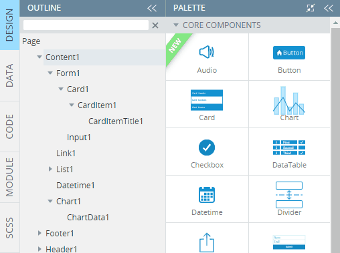
Task: Click the palette vertical scrollbar track
Action: pyautogui.click(x=335, y=140)
